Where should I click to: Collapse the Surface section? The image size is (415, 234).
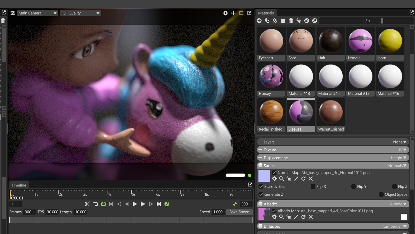[261, 166]
